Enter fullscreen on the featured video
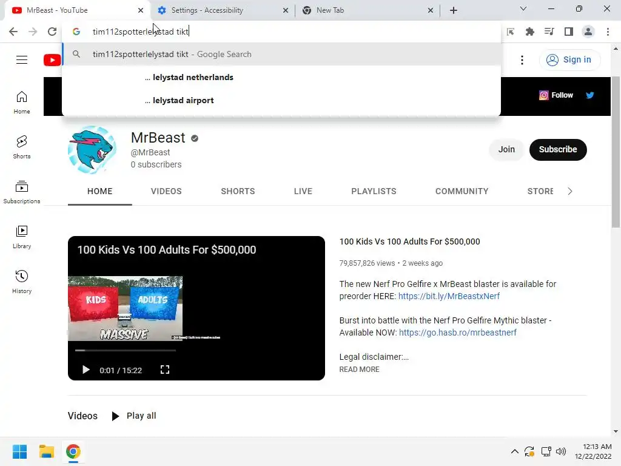 coord(165,370)
